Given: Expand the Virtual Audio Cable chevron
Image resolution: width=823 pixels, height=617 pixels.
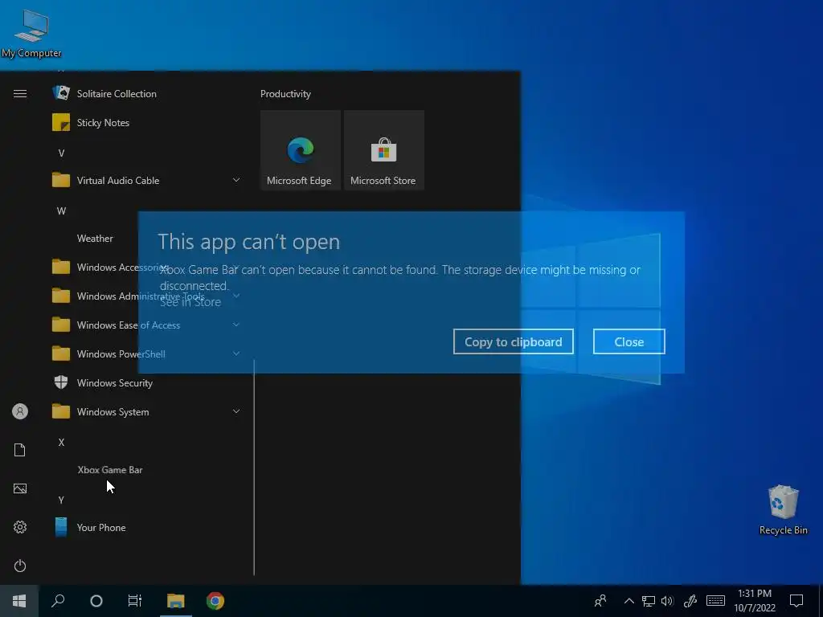Looking at the screenshot, I should pos(236,180).
